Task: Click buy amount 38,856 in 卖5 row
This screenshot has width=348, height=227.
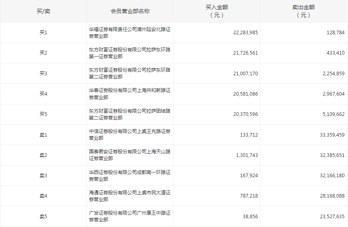Action: 250,217
